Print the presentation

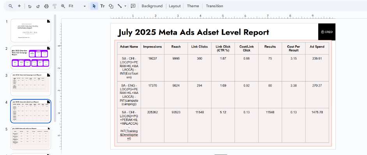coord(46,6)
